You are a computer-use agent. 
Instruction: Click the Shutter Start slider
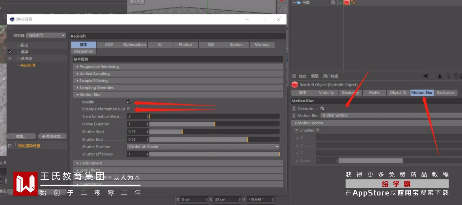(x=214, y=132)
